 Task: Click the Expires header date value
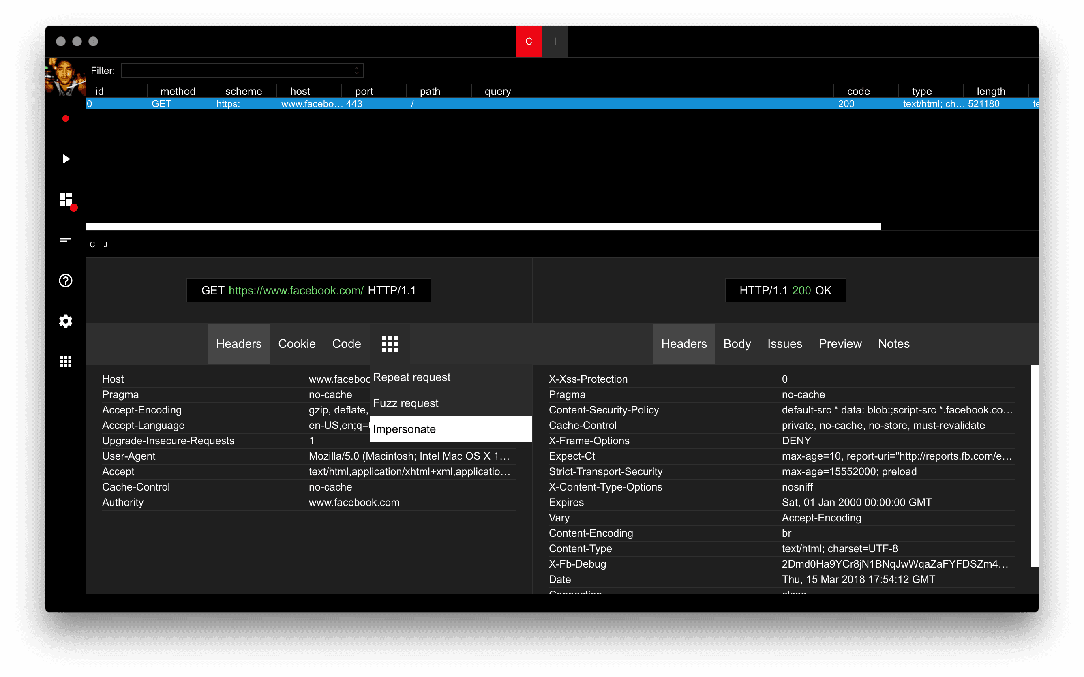[x=857, y=502]
